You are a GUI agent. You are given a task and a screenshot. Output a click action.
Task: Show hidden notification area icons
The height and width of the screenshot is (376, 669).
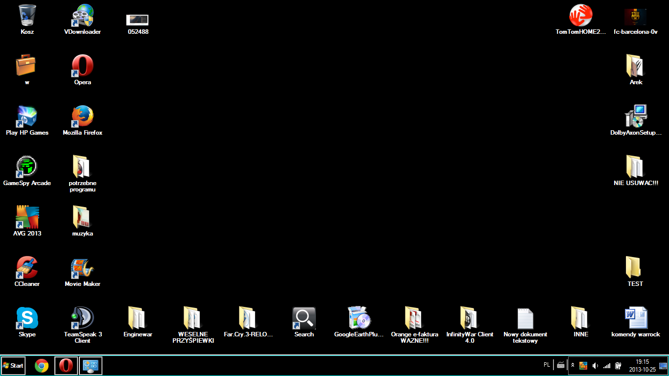point(573,365)
